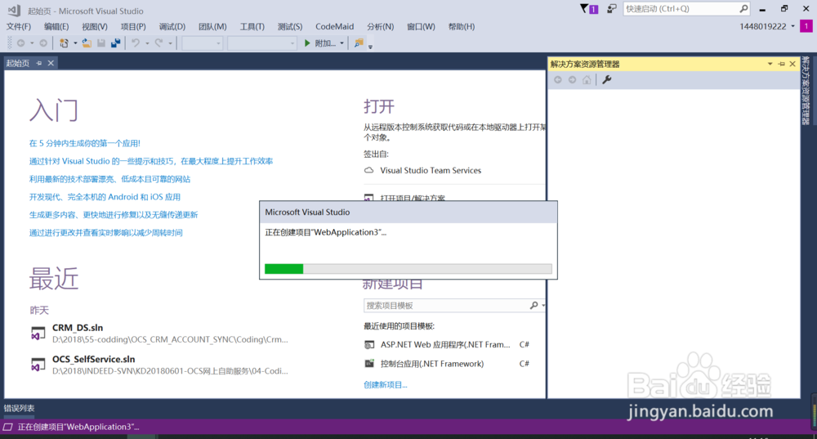Click the green start/attach play icon

pos(307,43)
